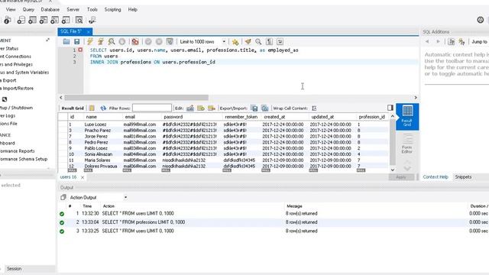Click scroll down arrow of result grid
Viewport: 489px width, 275px height.
tap(393, 170)
